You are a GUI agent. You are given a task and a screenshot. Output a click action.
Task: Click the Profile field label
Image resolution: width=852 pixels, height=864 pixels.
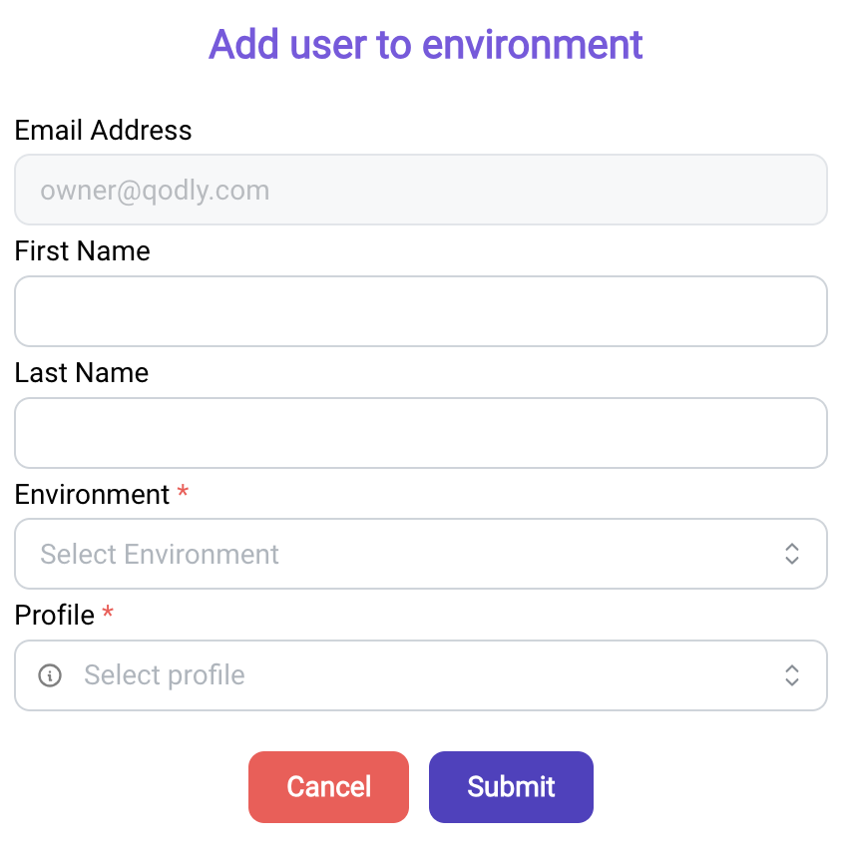[x=55, y=616]
